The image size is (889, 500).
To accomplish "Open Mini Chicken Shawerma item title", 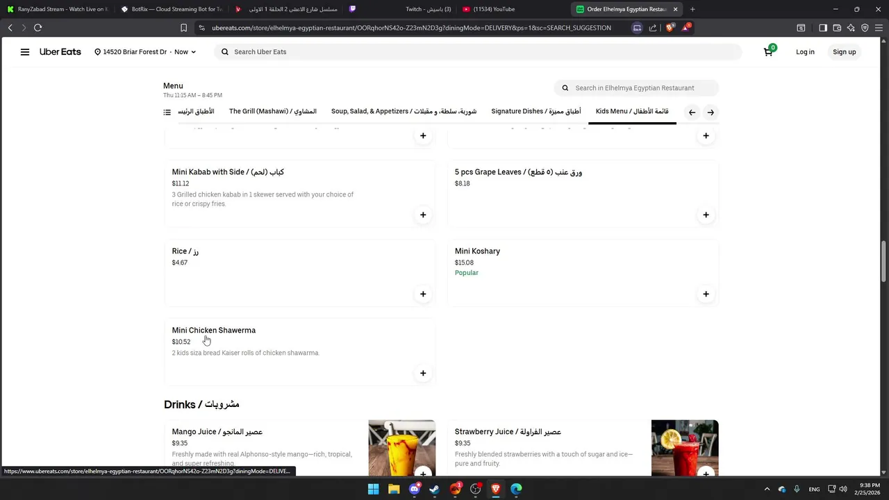I will pyautogui.click(x=214, y=331).
